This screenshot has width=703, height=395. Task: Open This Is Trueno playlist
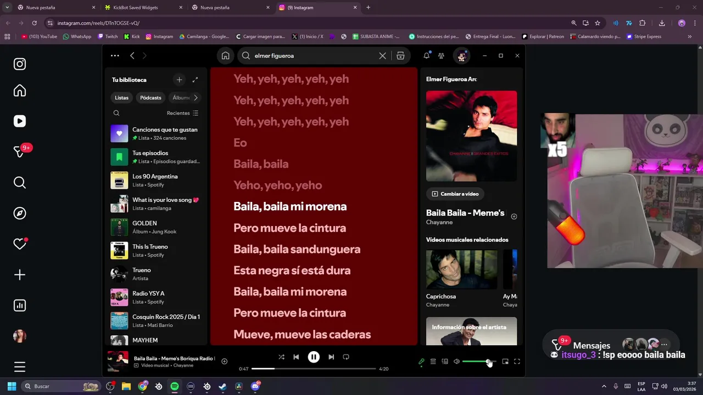[155, 251]
